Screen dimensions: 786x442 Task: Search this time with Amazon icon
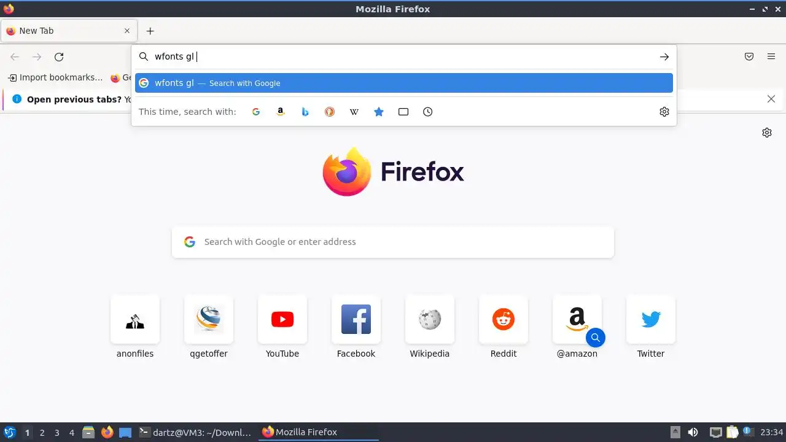281,112
